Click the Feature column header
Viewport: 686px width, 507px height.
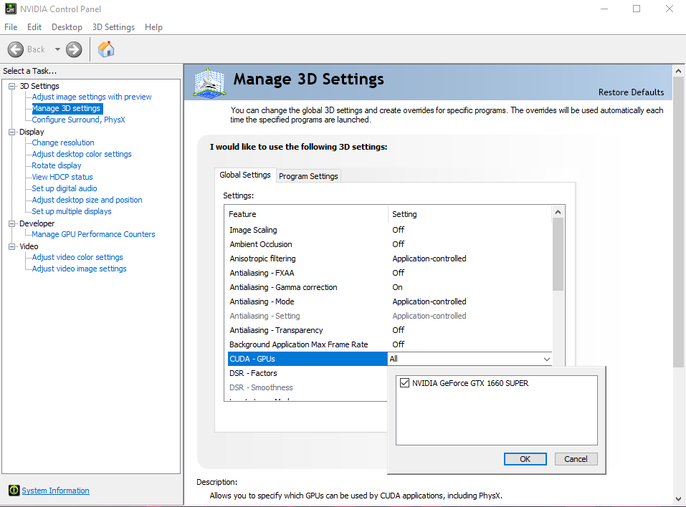click(x=306, y=214)
